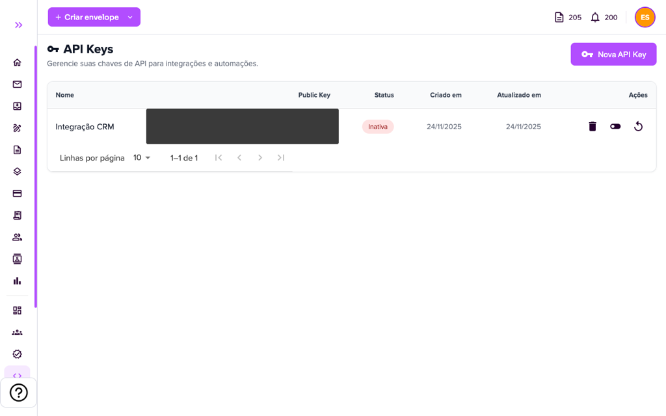Viewport: 666px width, 416px height.
Task: Regenerate the Integração CRM key
Action: [x=638, y=127]
